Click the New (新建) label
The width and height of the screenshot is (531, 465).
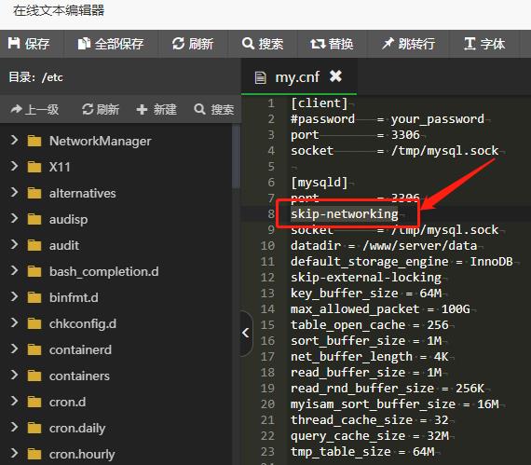pos(165,109)
